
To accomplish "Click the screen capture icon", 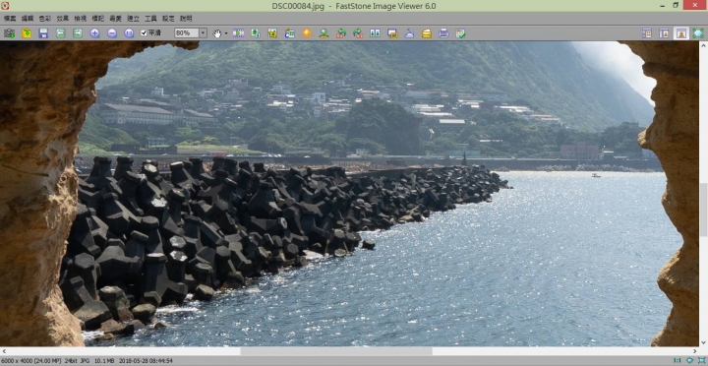I will 392,33.
